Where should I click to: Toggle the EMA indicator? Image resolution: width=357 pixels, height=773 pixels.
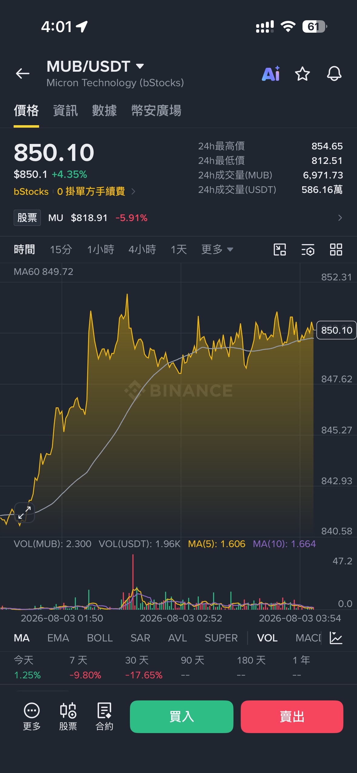(58, 638)
